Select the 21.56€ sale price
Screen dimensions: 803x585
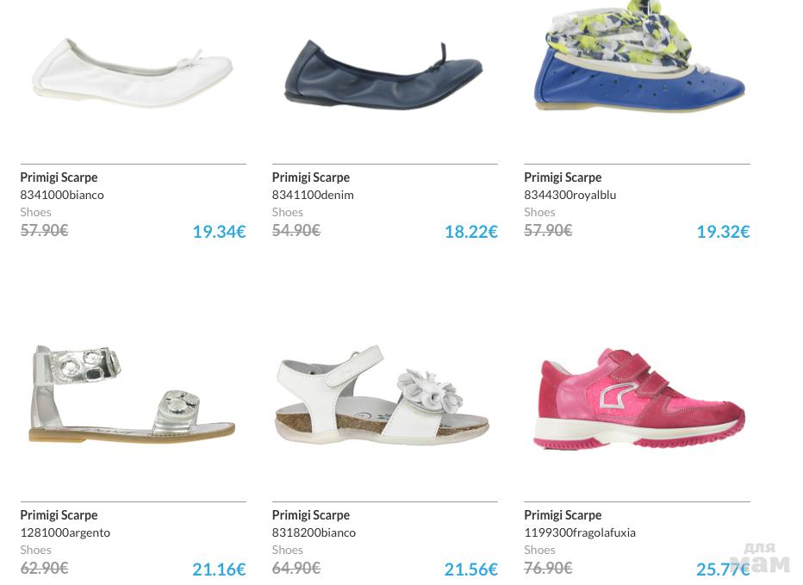471,569
